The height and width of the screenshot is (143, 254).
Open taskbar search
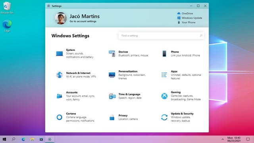pyautogui.click(x=13, y=139)
